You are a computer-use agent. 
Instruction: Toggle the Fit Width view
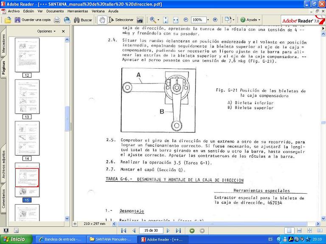[x=175, y=20]
